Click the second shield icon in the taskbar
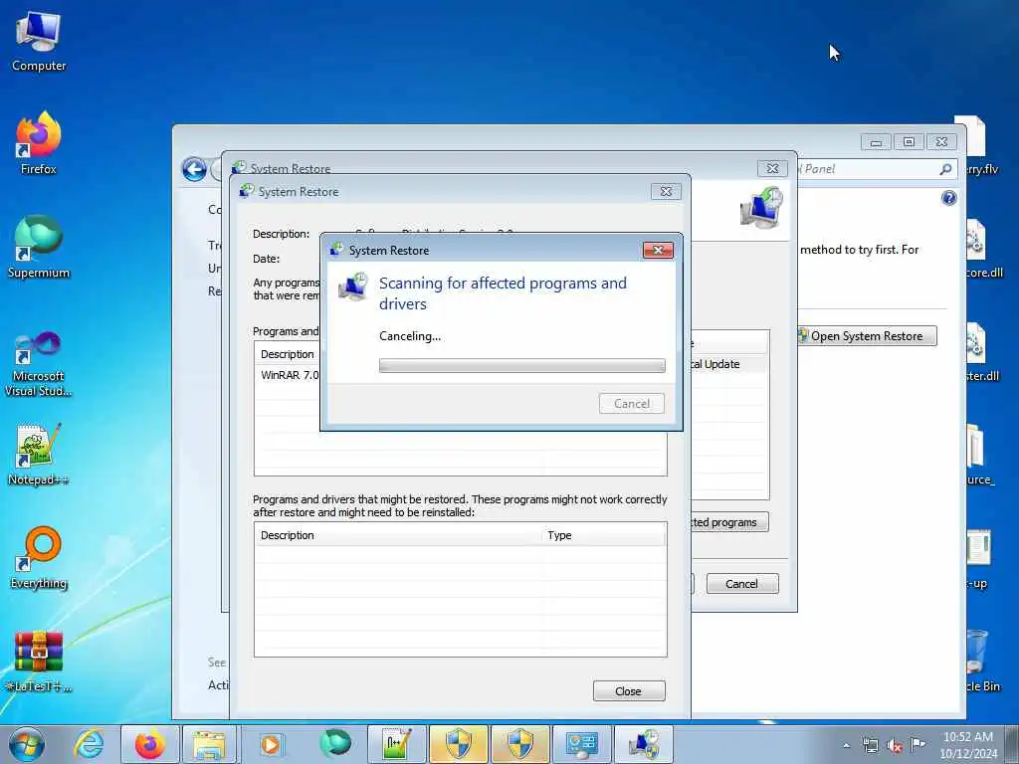Image resolution: width=1019 pixels, height=764 pixels. click(519, 744)
